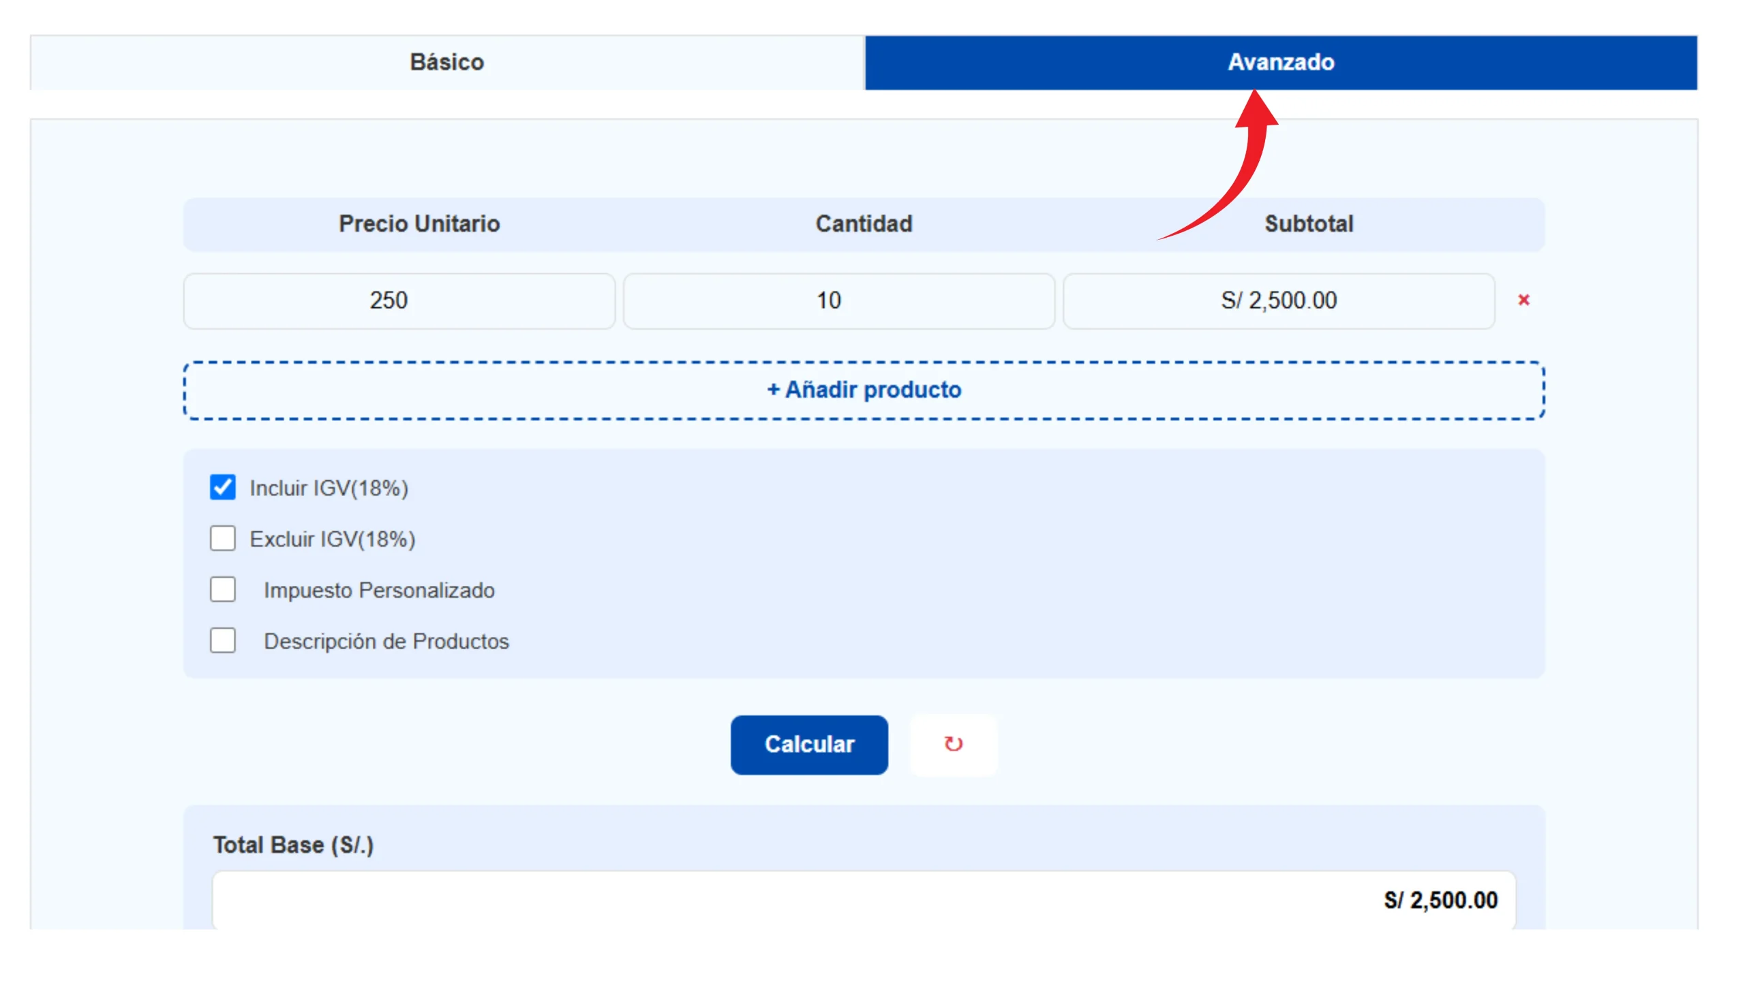Click the Total Base result field
The image size is (1745, 981).
pos(864,900)
